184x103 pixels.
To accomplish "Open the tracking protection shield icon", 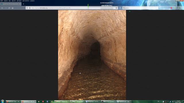I will tap(27, 8).
